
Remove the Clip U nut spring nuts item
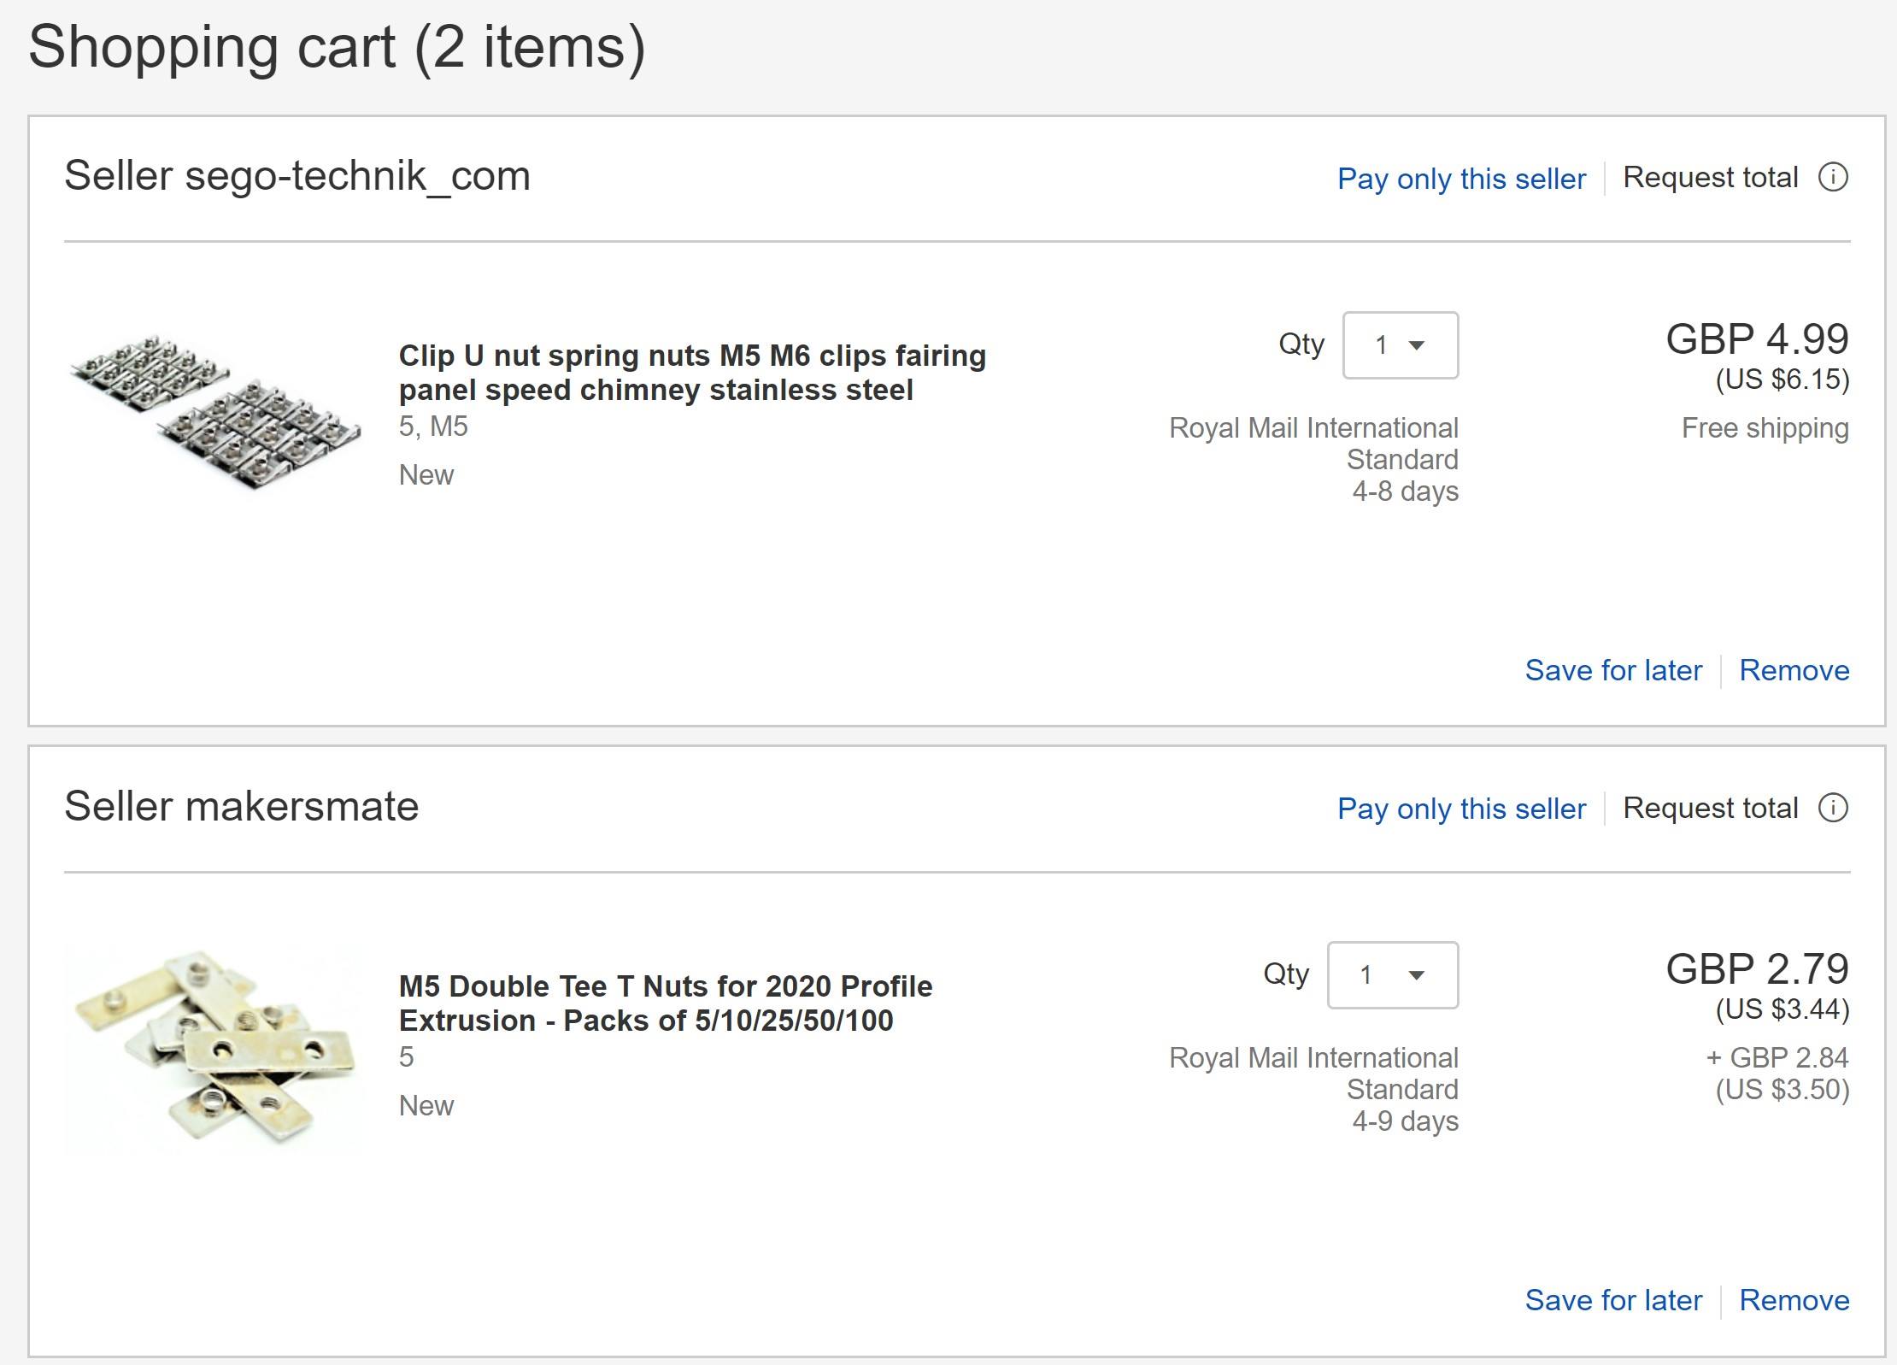[x=1794, y=670]
